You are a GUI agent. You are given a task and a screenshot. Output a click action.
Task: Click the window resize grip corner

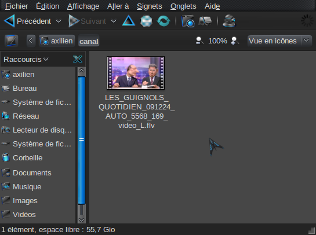pos(311,230)
